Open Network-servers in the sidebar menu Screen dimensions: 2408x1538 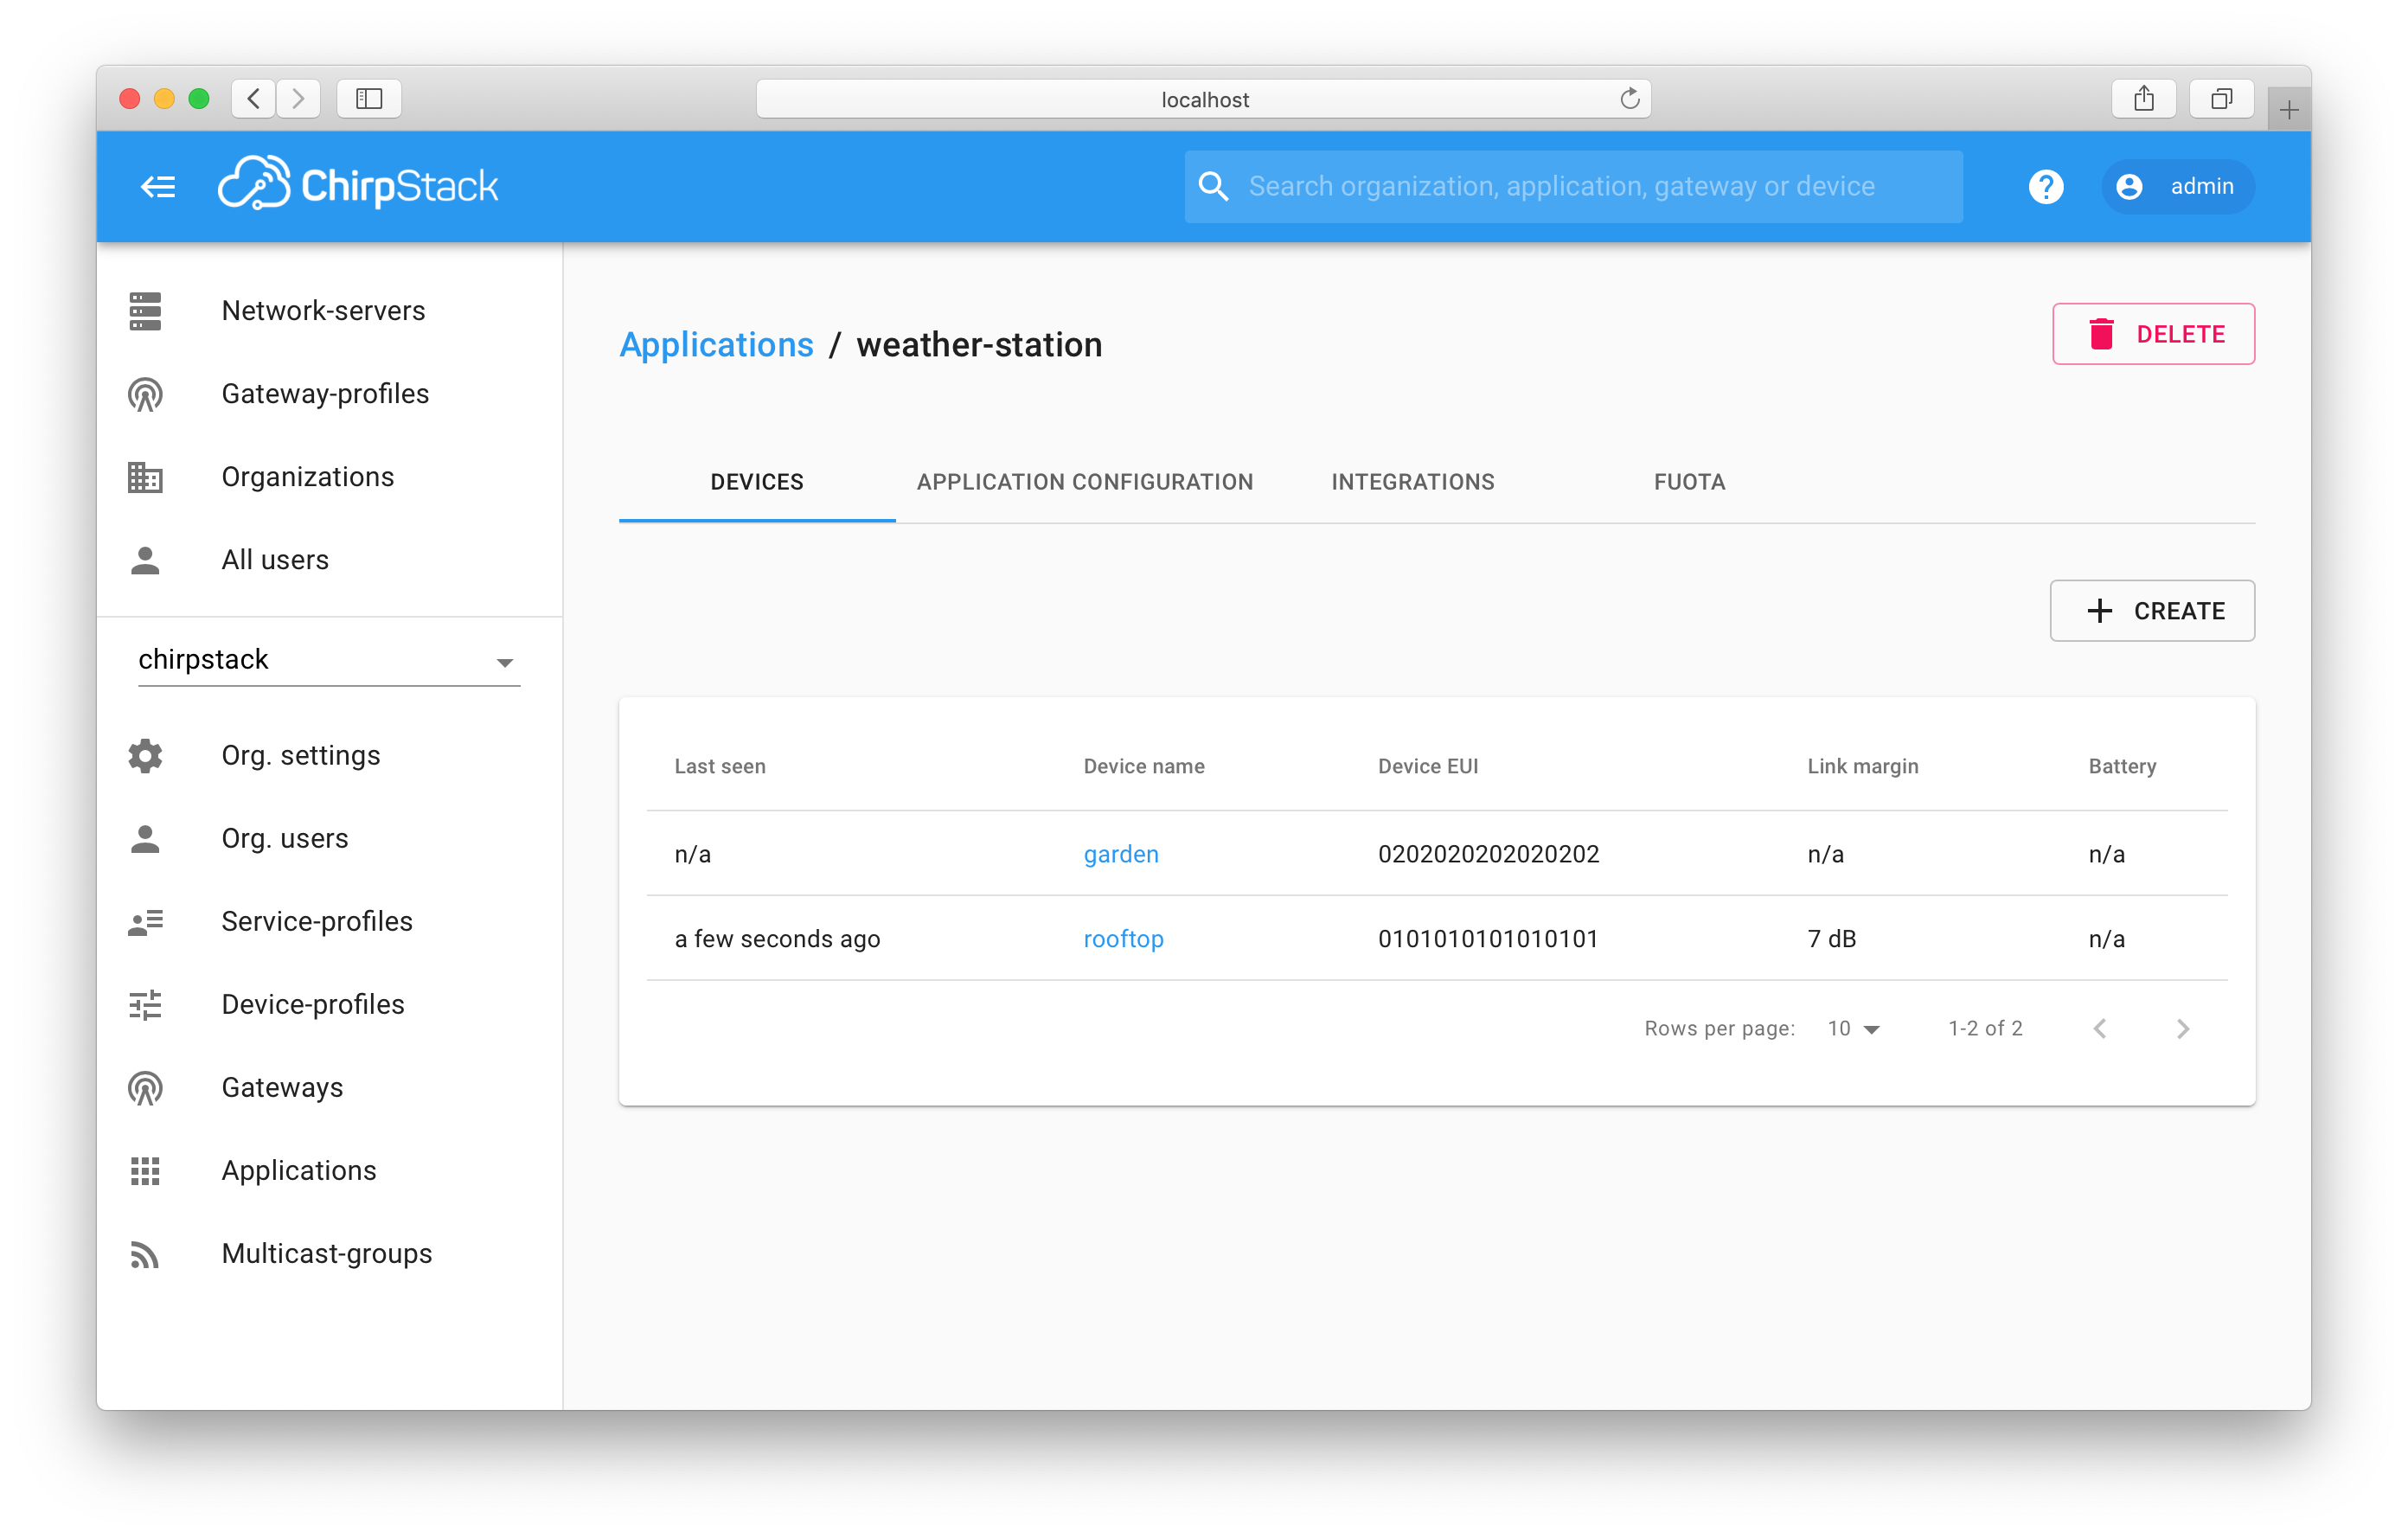329,311
